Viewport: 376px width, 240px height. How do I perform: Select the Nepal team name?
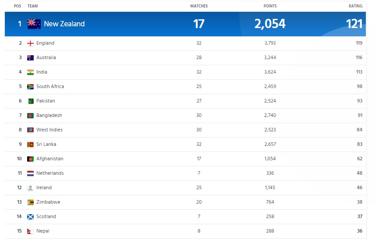[43, 231]
